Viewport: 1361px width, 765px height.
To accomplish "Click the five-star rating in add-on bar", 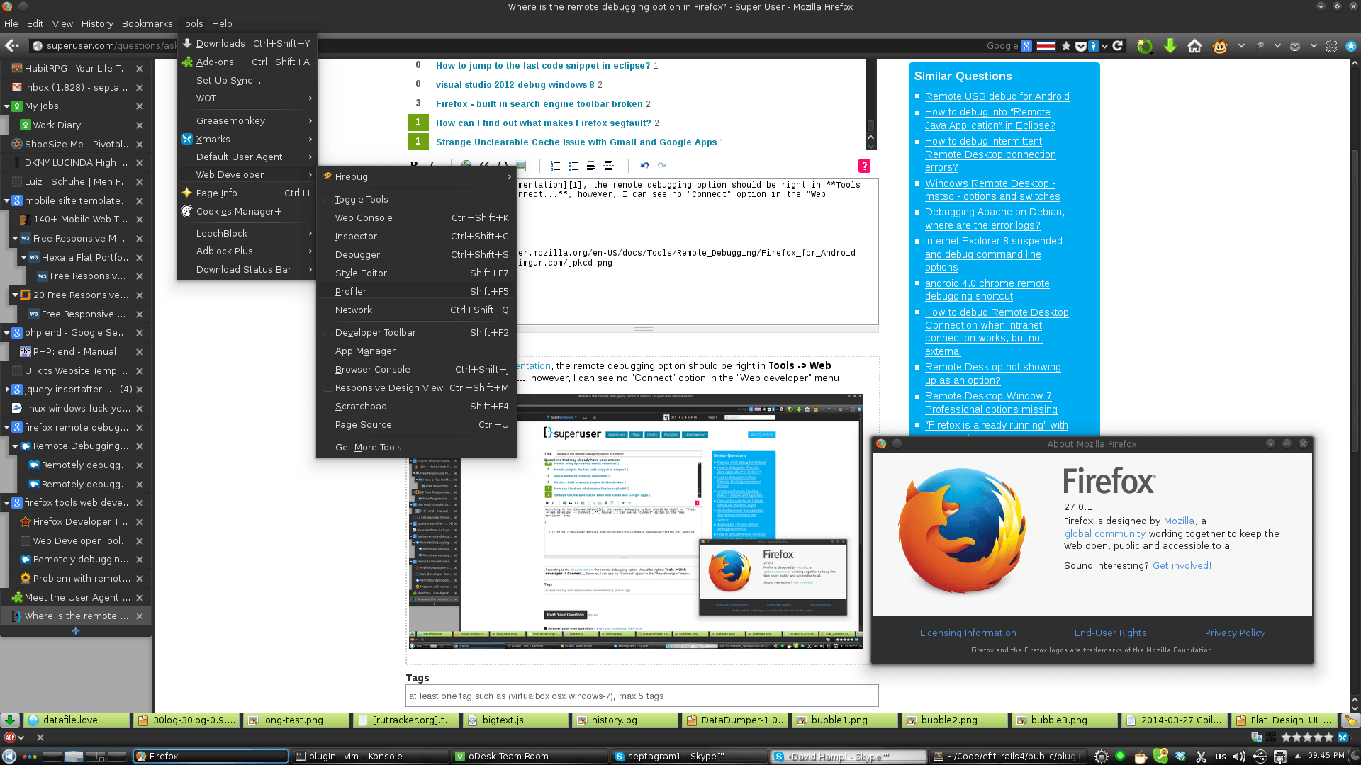I will [x=1308, y=737].
